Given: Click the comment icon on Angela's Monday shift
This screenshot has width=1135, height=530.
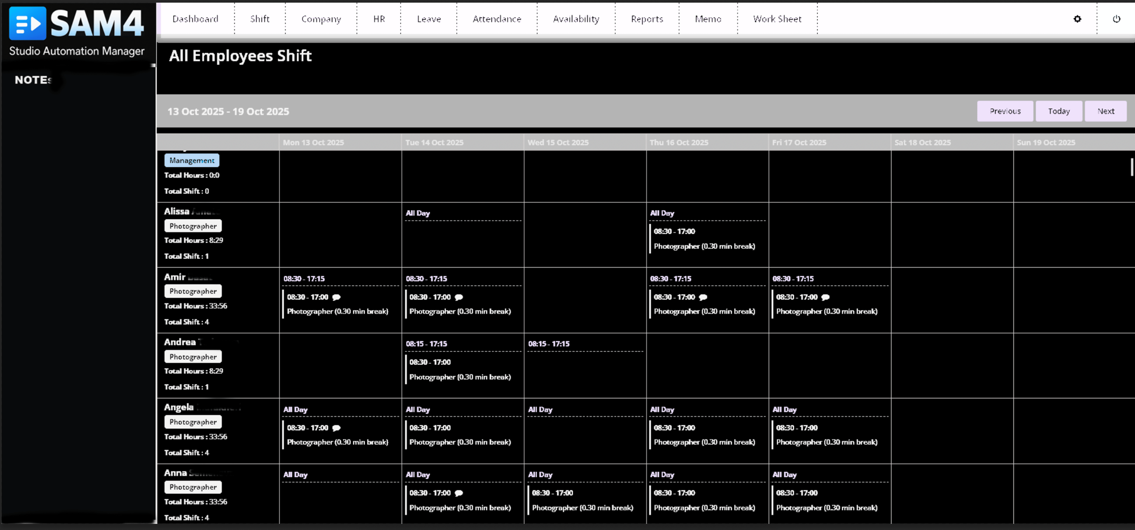Looking at the screenshot, I should tap(336, 428).
